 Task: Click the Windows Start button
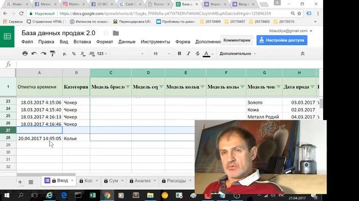[x=7, y=195]
